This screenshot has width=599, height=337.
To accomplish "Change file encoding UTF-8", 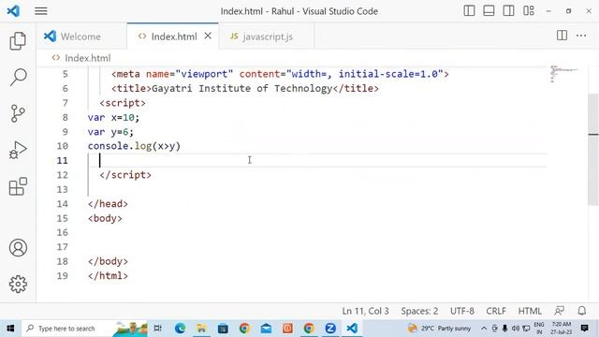I will [x=462, y=311].
